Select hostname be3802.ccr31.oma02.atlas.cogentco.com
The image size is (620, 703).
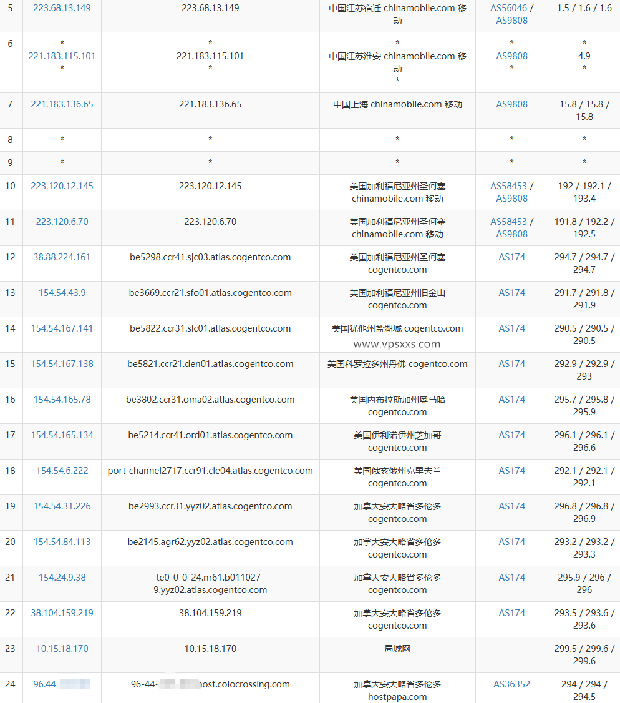tap(210, 400)
